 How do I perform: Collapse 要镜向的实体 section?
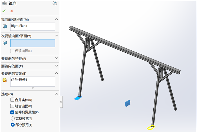[57, 73]
